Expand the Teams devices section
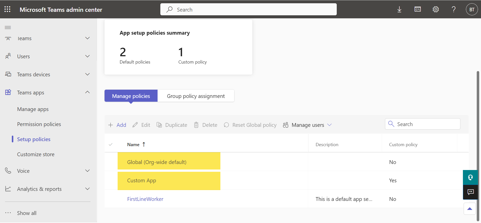 (87, 74)
